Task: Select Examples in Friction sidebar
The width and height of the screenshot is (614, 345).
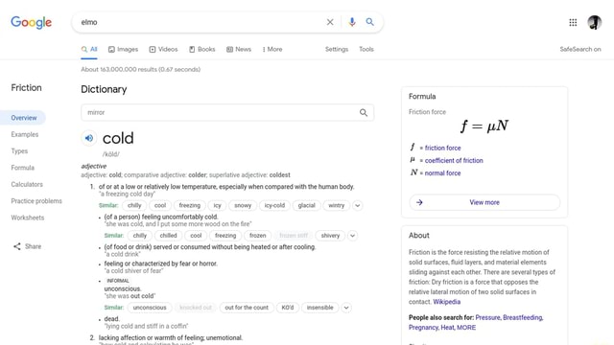Action: [25, 134]
